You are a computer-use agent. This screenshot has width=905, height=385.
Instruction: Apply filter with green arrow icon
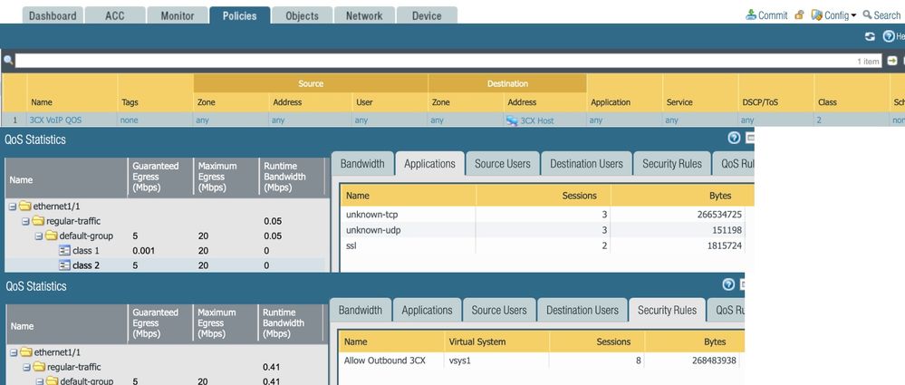892,61
